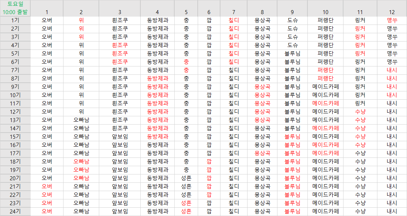Click the red 퍼랭단 cell in row 7기
Screen dimensions: 407x216
pyautogui.click(x=325, y=70)
